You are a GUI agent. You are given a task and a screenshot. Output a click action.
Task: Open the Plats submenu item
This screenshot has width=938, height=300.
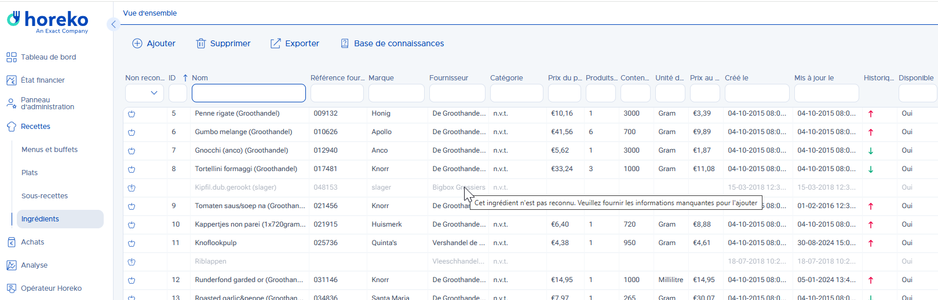coord(30,173)
